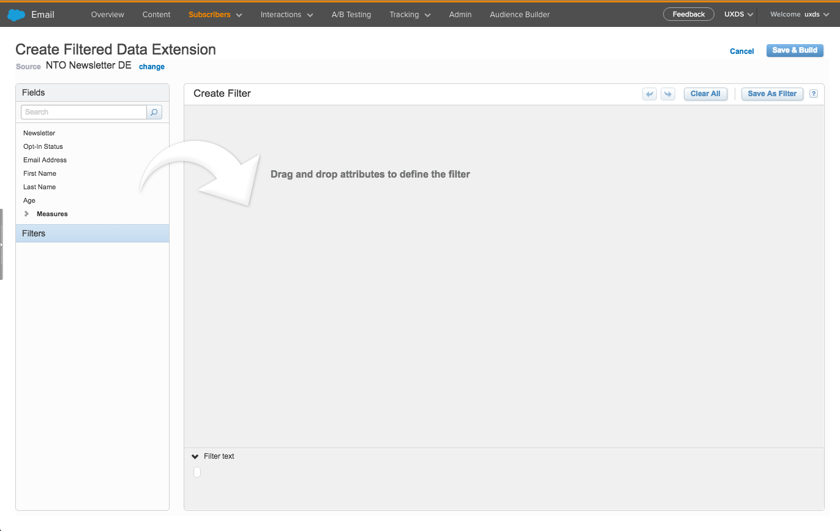Open the Subscribers dropdown menu

click(x=215, y=15)
